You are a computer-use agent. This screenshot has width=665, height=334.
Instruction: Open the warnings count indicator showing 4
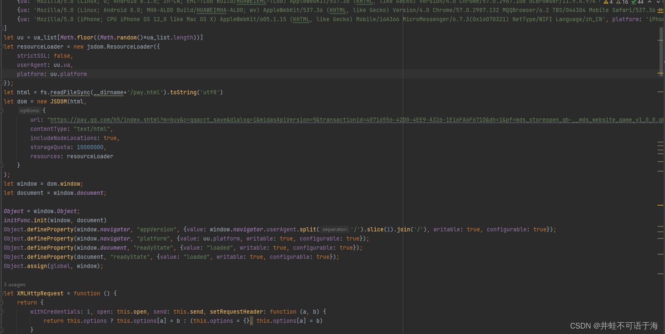point(608,2)
